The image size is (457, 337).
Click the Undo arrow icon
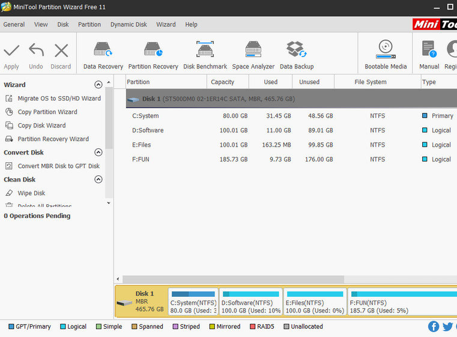(36, 50)
